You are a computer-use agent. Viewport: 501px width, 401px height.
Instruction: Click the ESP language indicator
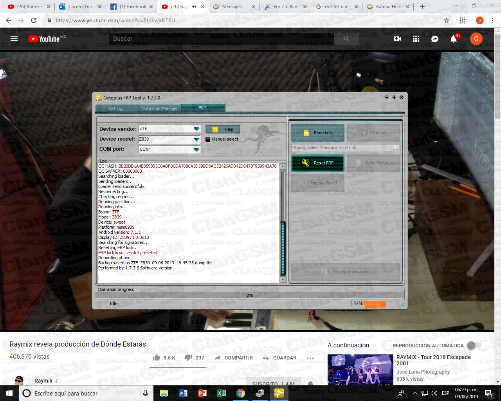[445, 393]
